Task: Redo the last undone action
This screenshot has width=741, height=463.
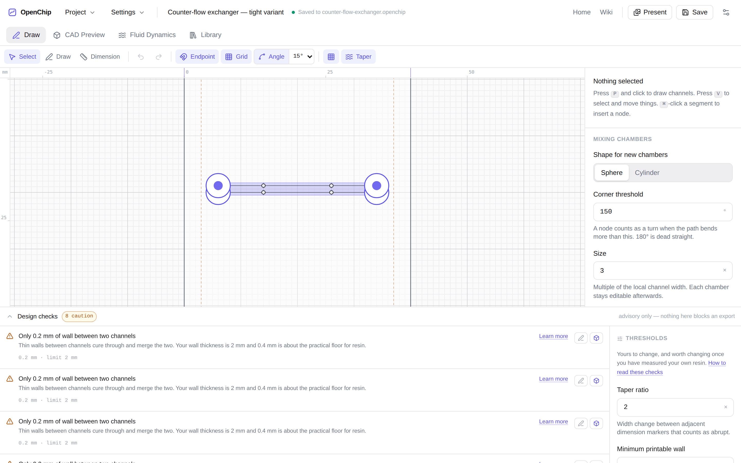Action: (x=158, y=57)
